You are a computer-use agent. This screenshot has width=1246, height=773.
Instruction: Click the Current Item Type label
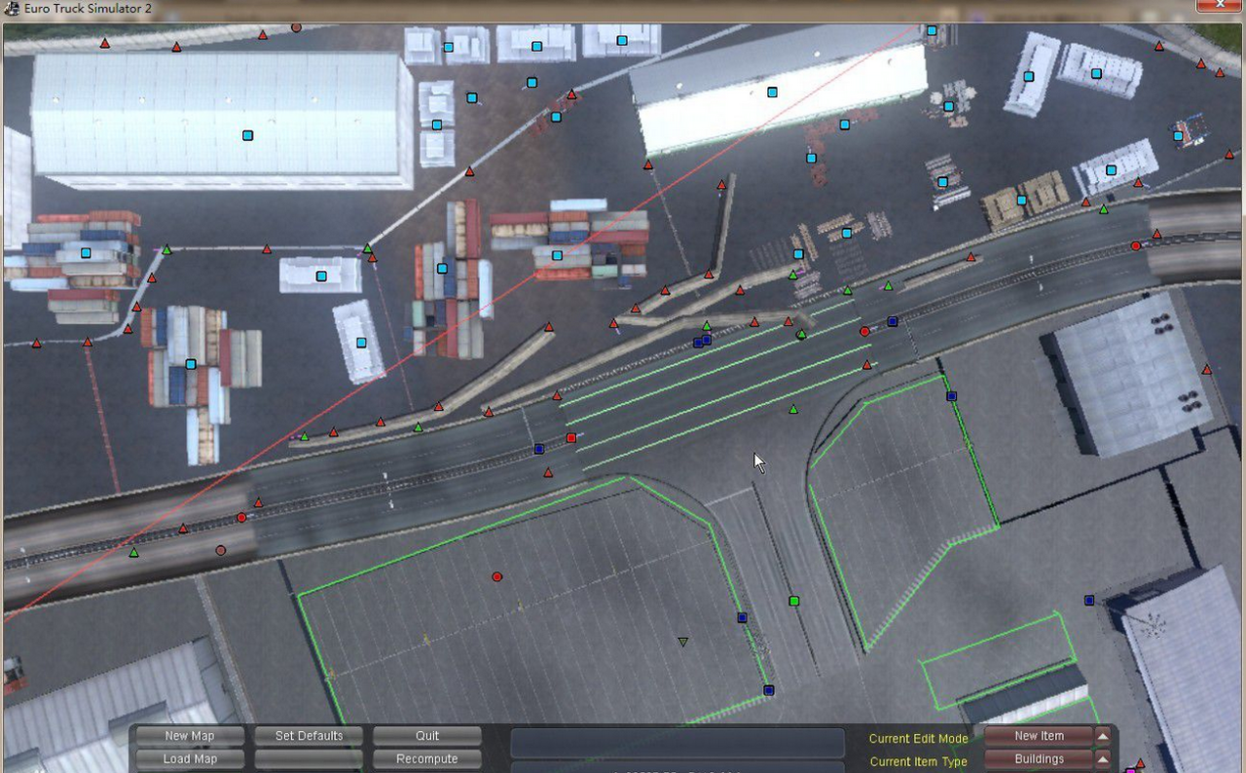[918, 762]
